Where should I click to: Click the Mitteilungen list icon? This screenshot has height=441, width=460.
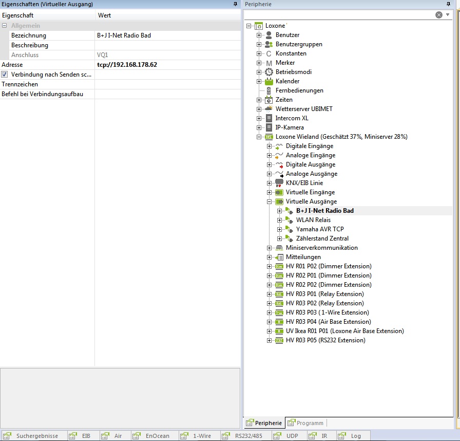[x=279, y=257]
